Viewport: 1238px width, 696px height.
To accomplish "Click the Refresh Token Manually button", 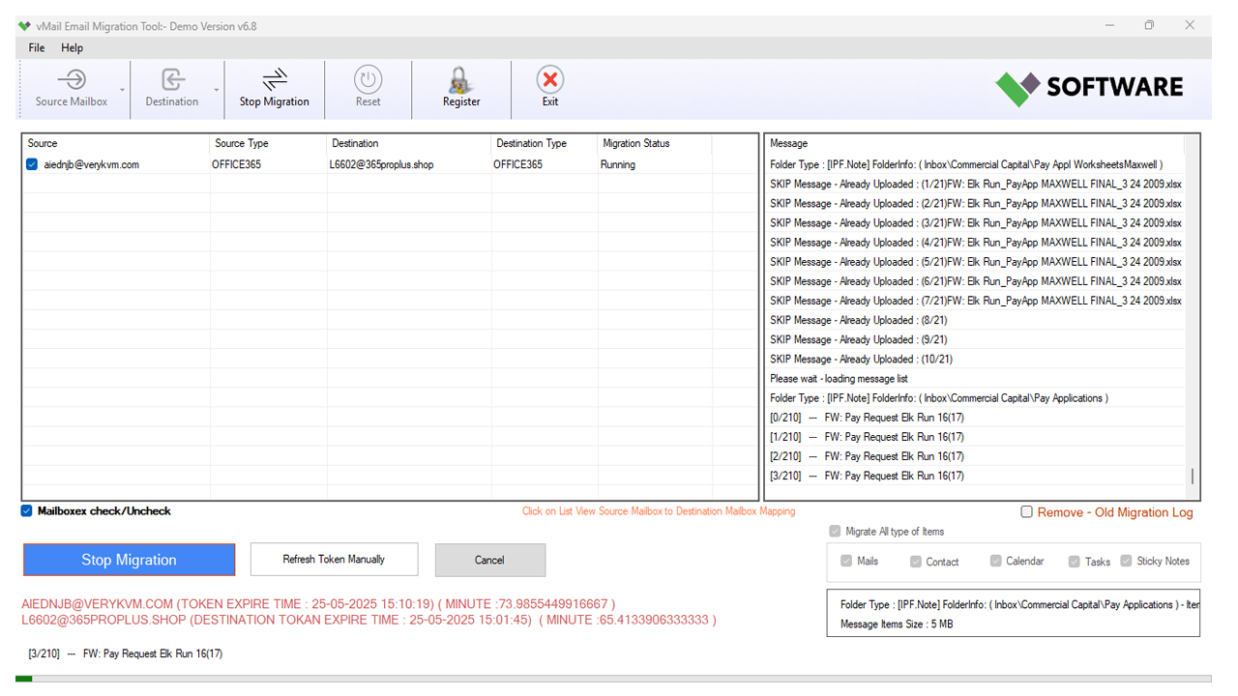I will pyautogui.click(x=334, y=559).
